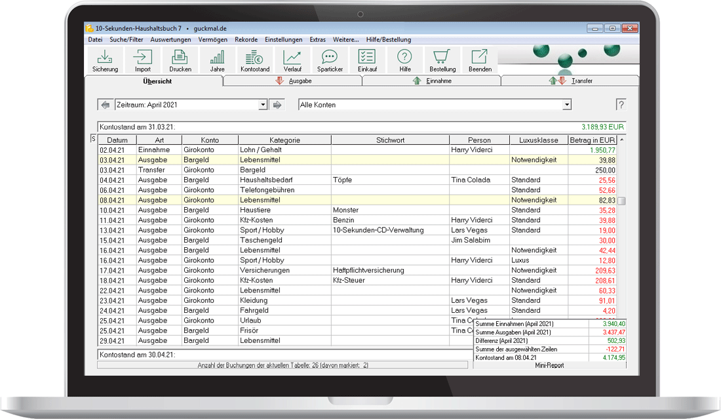This screenshot has height=419, width=721.
Task: Switch to the Ausgabe tab
Action: point(294,81)
